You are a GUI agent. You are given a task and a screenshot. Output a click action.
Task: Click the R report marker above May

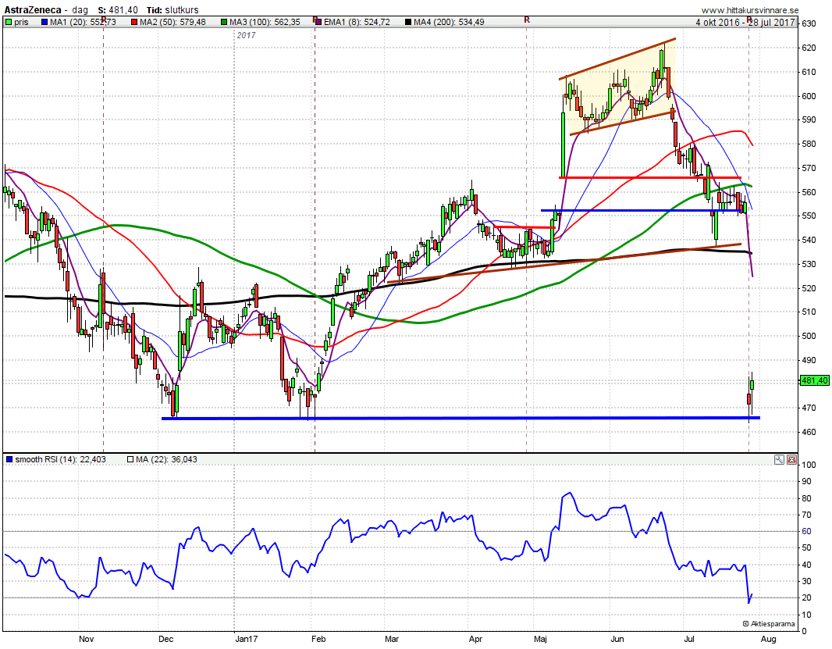tap(527, 20)
